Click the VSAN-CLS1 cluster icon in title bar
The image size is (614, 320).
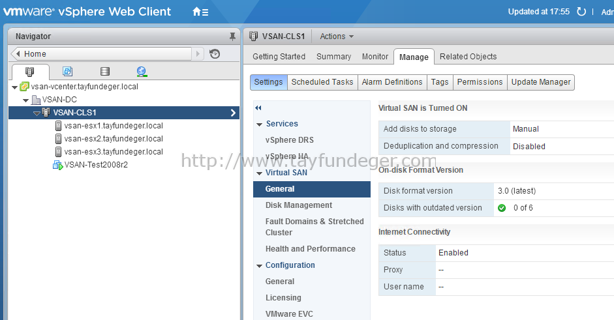point(254,36)
